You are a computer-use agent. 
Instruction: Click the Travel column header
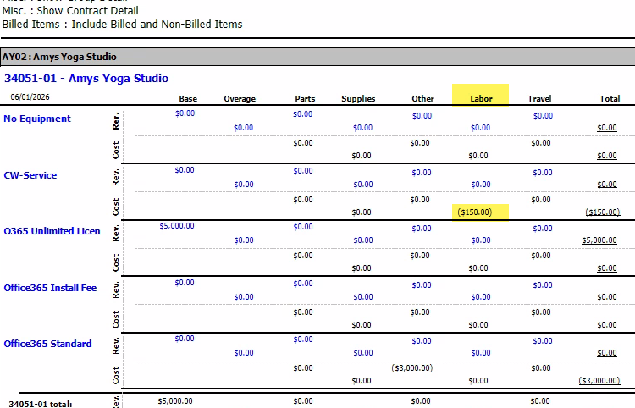tap(539, 99)
